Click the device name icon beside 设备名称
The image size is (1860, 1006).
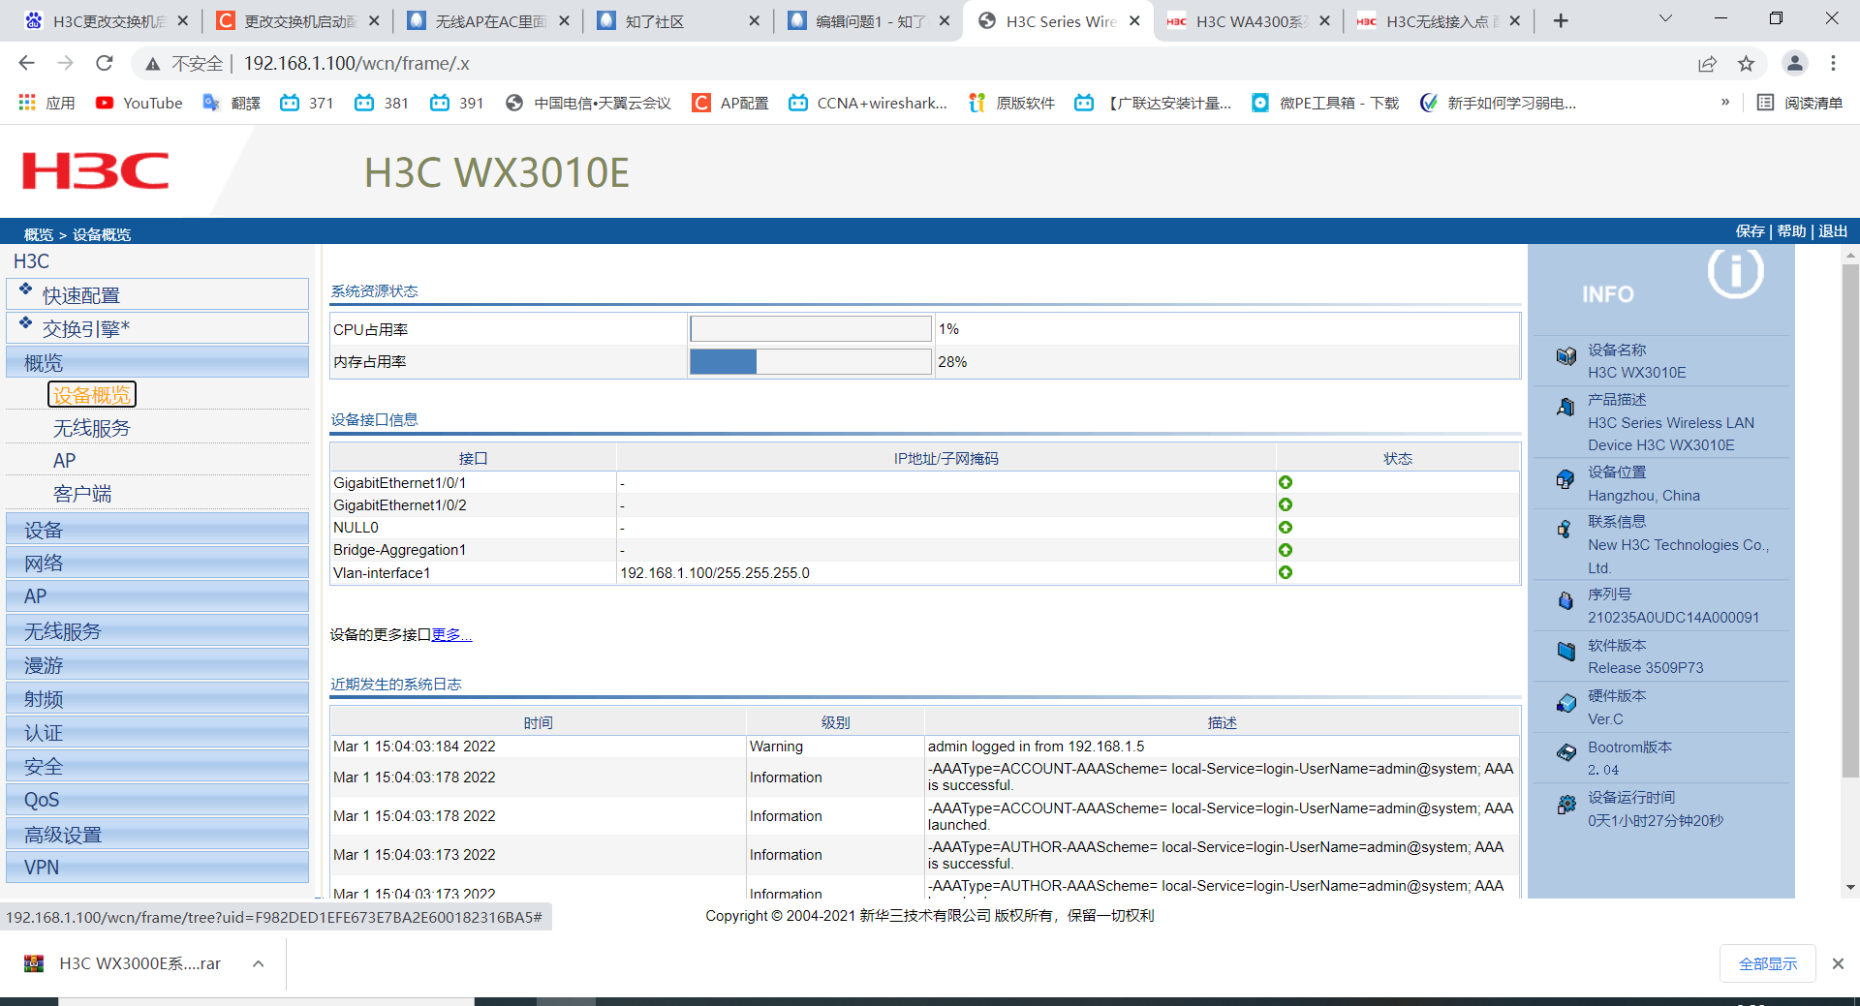(x=1565, y=356)
